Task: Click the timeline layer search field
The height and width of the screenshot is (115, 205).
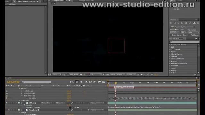Action: 37,82
